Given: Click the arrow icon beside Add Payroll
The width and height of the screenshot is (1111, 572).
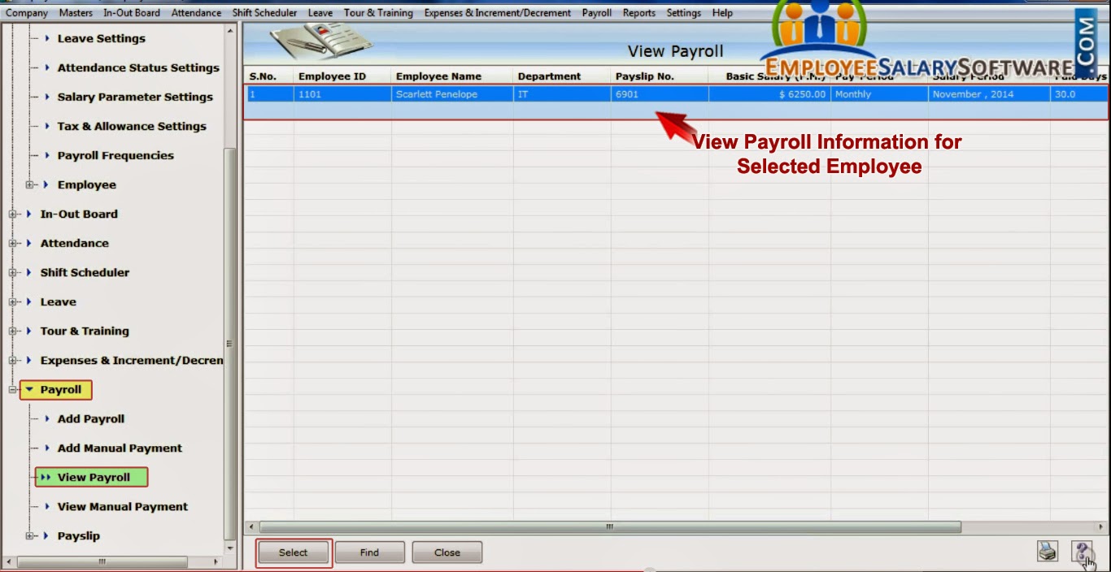Looking at the screenshot, I should (x=47, y=418).
